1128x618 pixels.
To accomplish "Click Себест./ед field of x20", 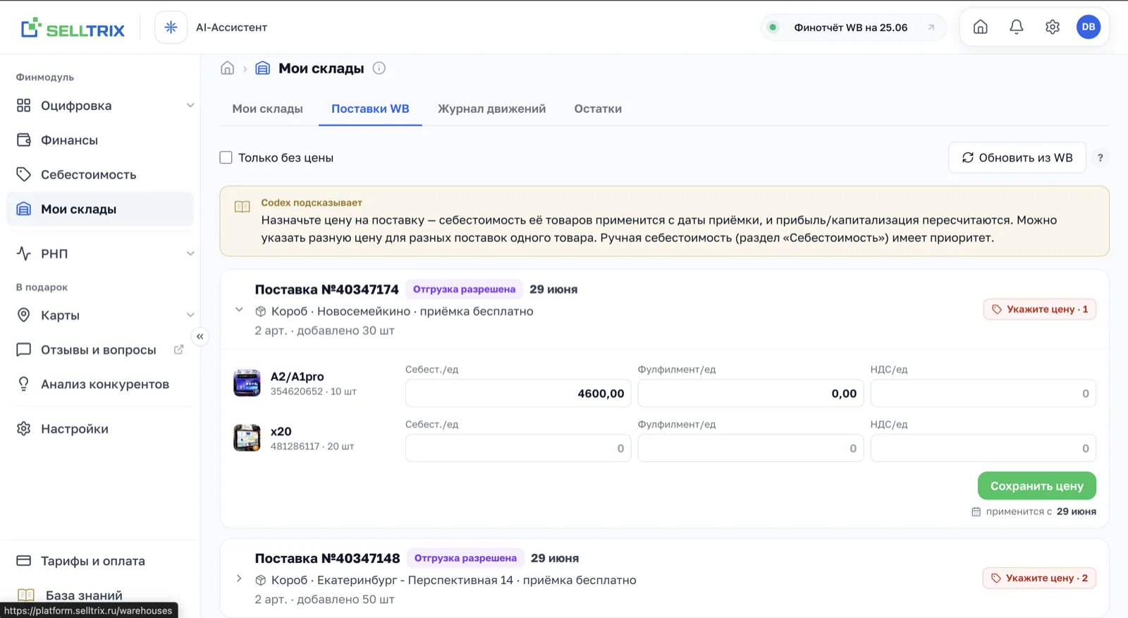I will [518, 448].
